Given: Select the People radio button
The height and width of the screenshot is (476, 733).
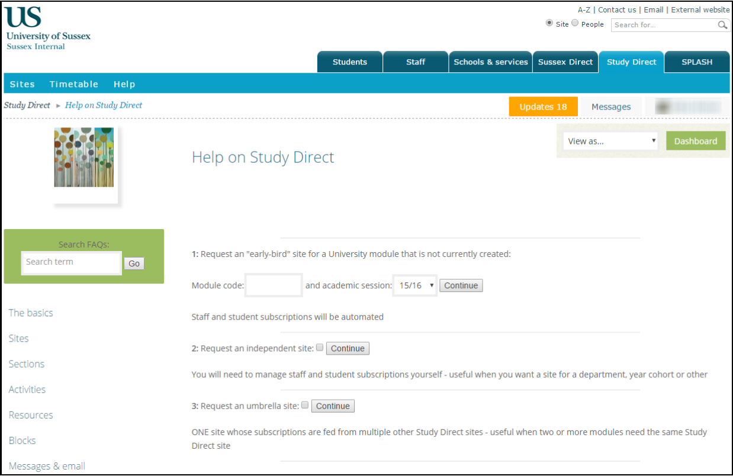Looking at the screenshot, I should 575,24.
